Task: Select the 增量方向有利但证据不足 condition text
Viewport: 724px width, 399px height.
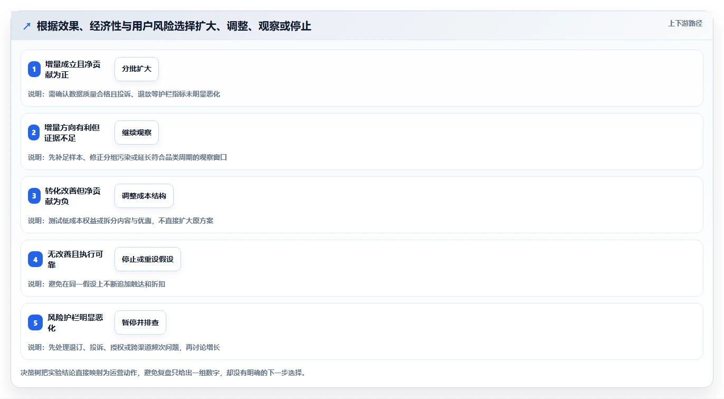Action: tap(72, 132)
